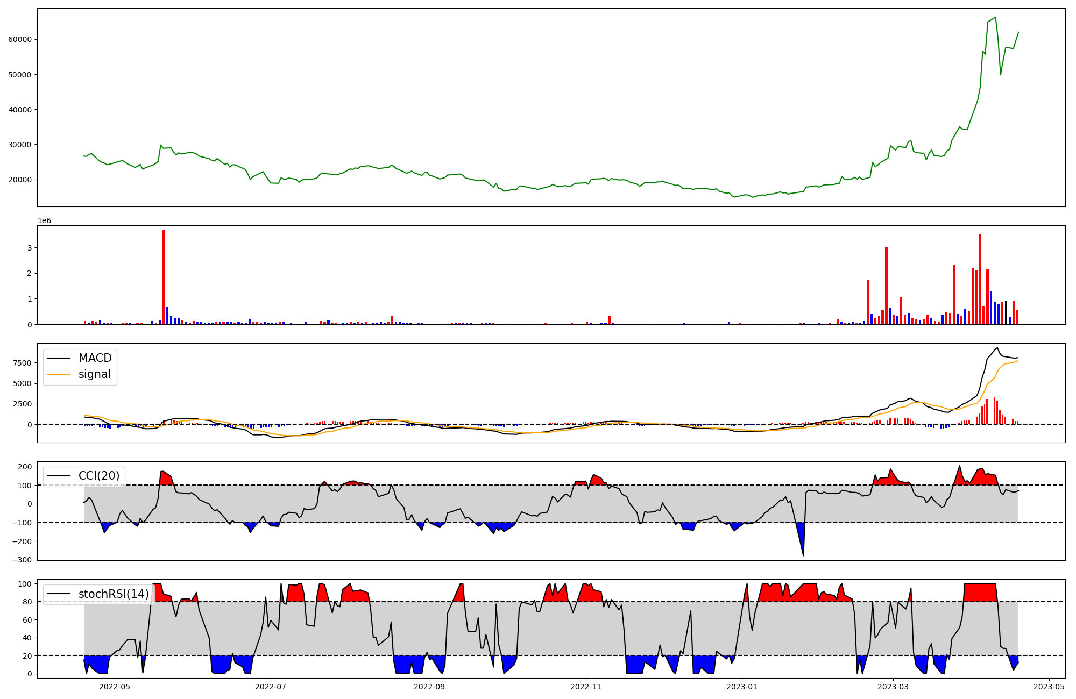Click the orange signal line sample in legend
Image resolution: width=1076 pixels, height=699 pixels.
click(59, 374)
